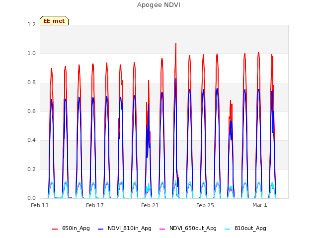Click the Feb 17 x-axis label
The width and height of the screenshot is (318, 238).
point(95,205)
